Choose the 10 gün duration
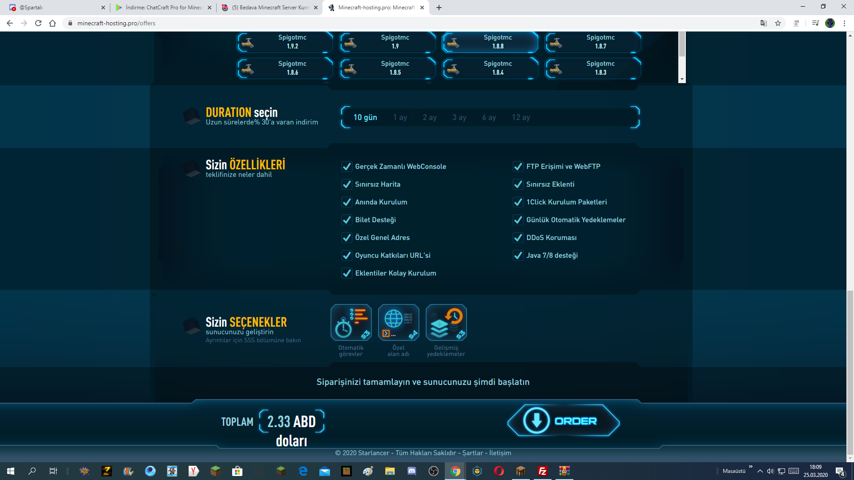 [365, 117]
